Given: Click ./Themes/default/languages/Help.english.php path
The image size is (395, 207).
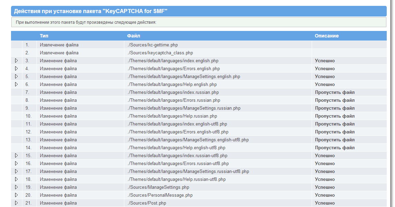Looking at the screenshot, I should 172,84.
